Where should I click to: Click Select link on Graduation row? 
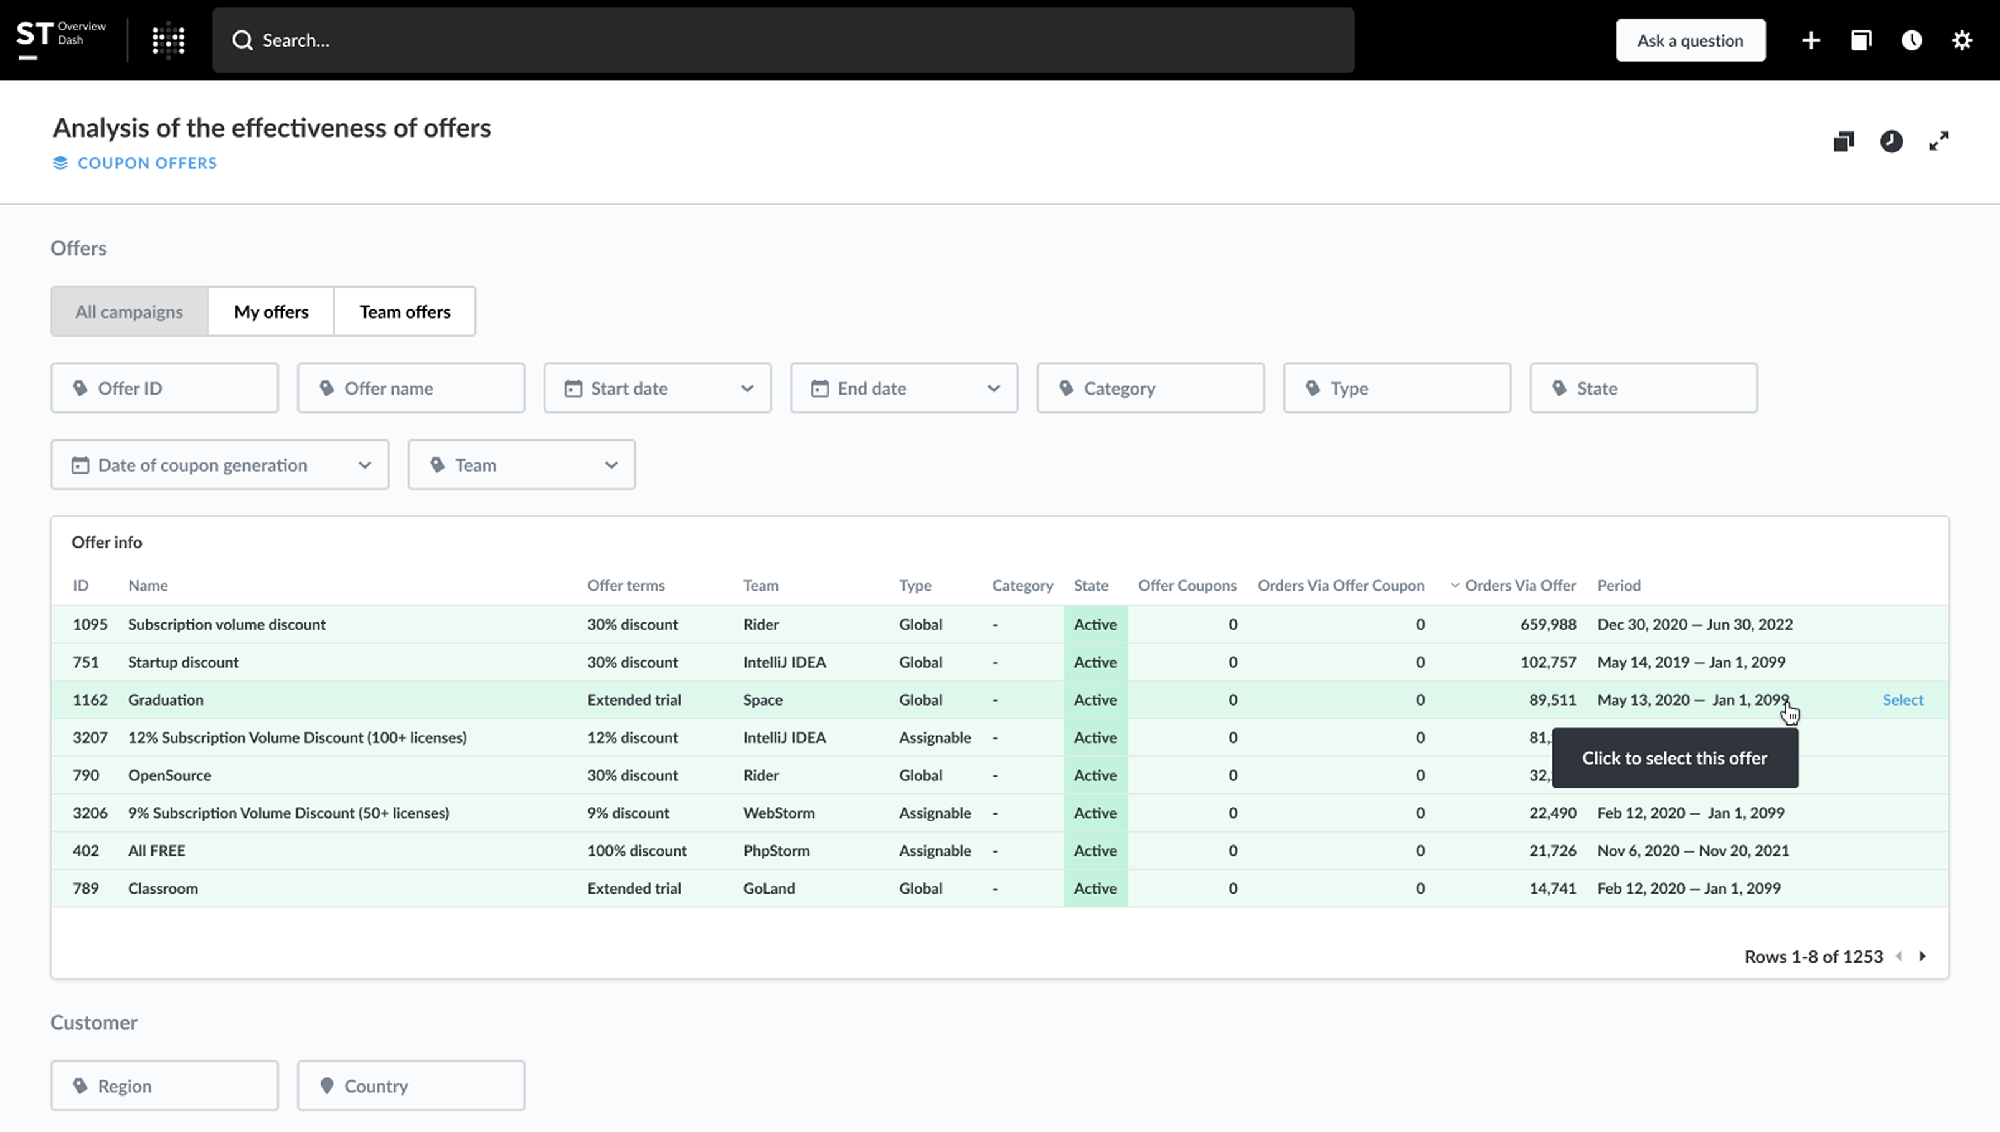click(x=1903, y=699)
